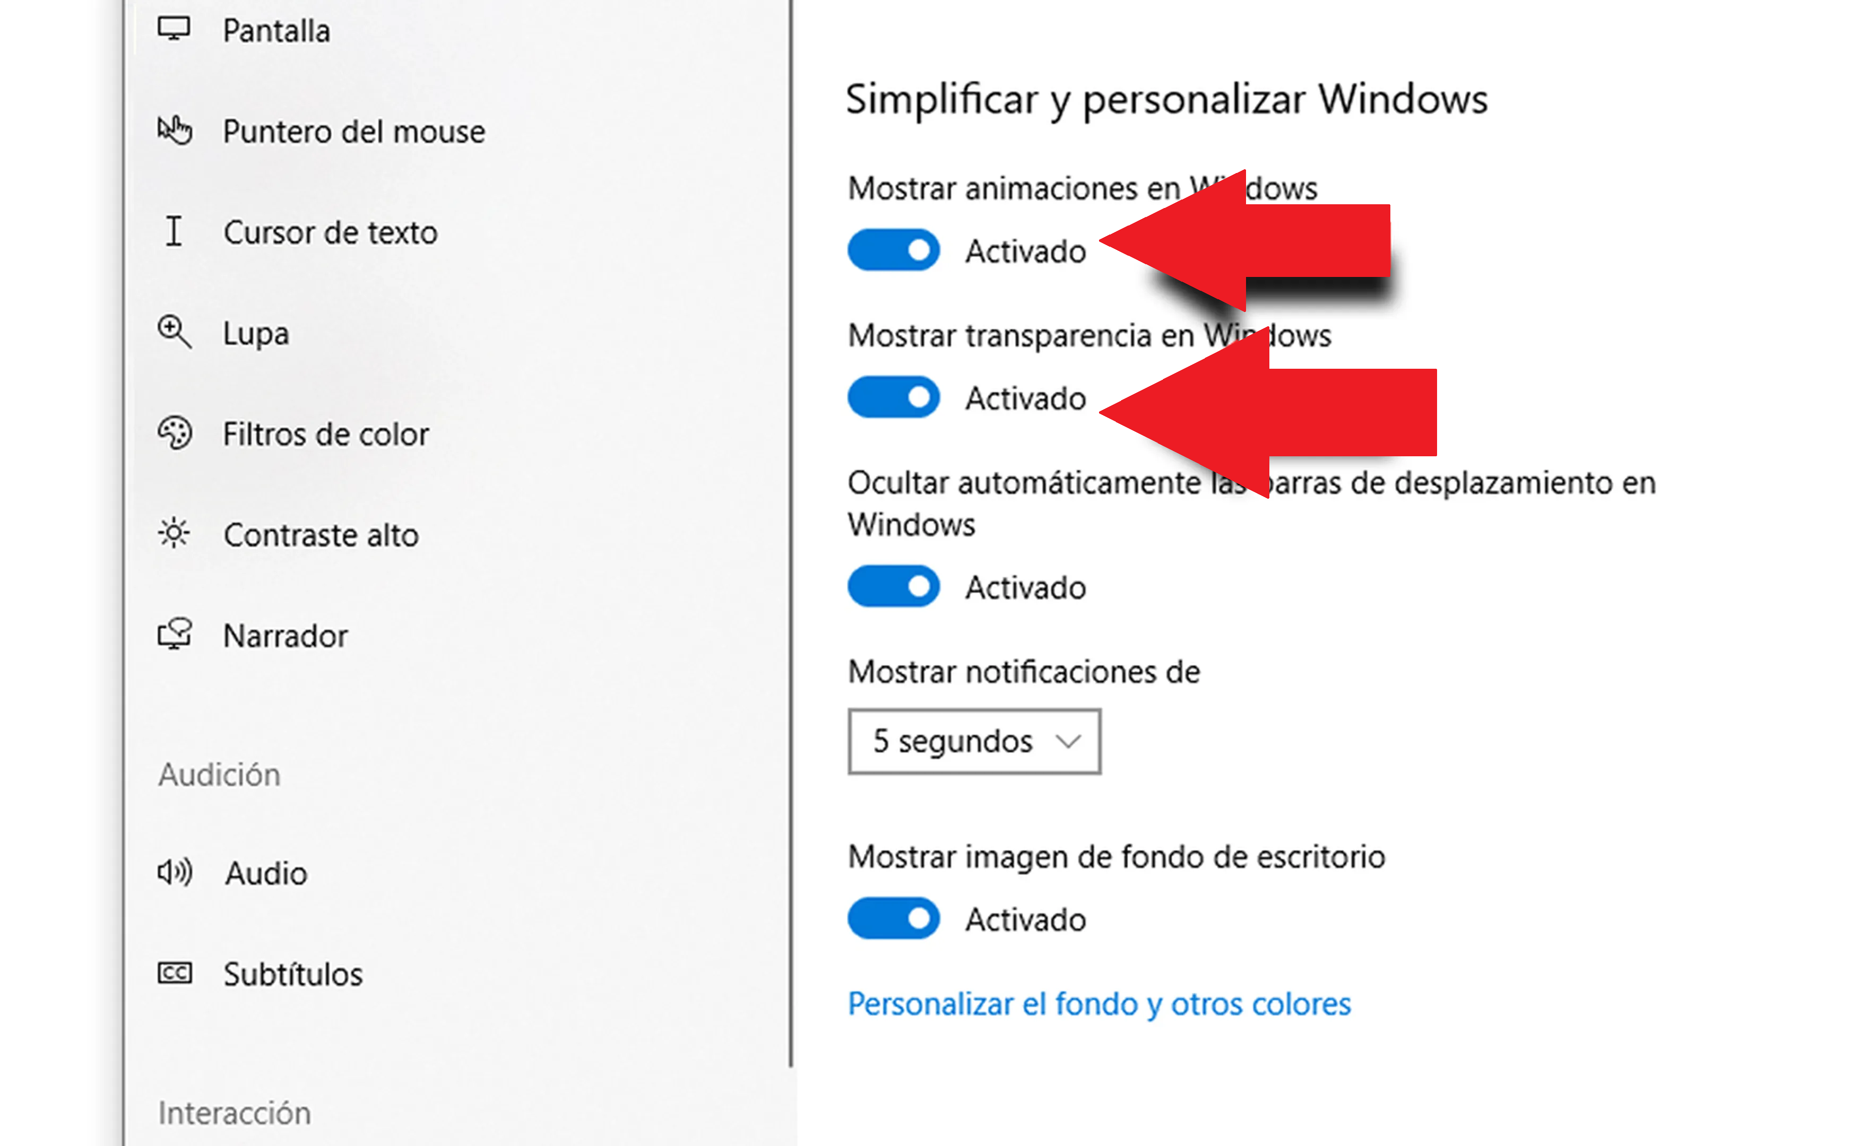
Task: Select the Pantalla display icon
Action: click(175, 29)
